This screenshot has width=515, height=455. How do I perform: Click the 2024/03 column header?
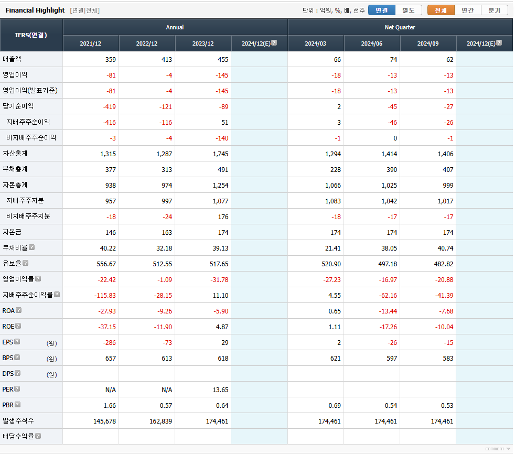click(x=316, y=44)
